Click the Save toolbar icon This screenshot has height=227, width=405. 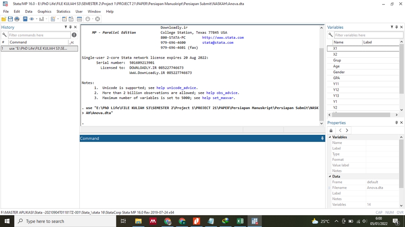point(10,19)
